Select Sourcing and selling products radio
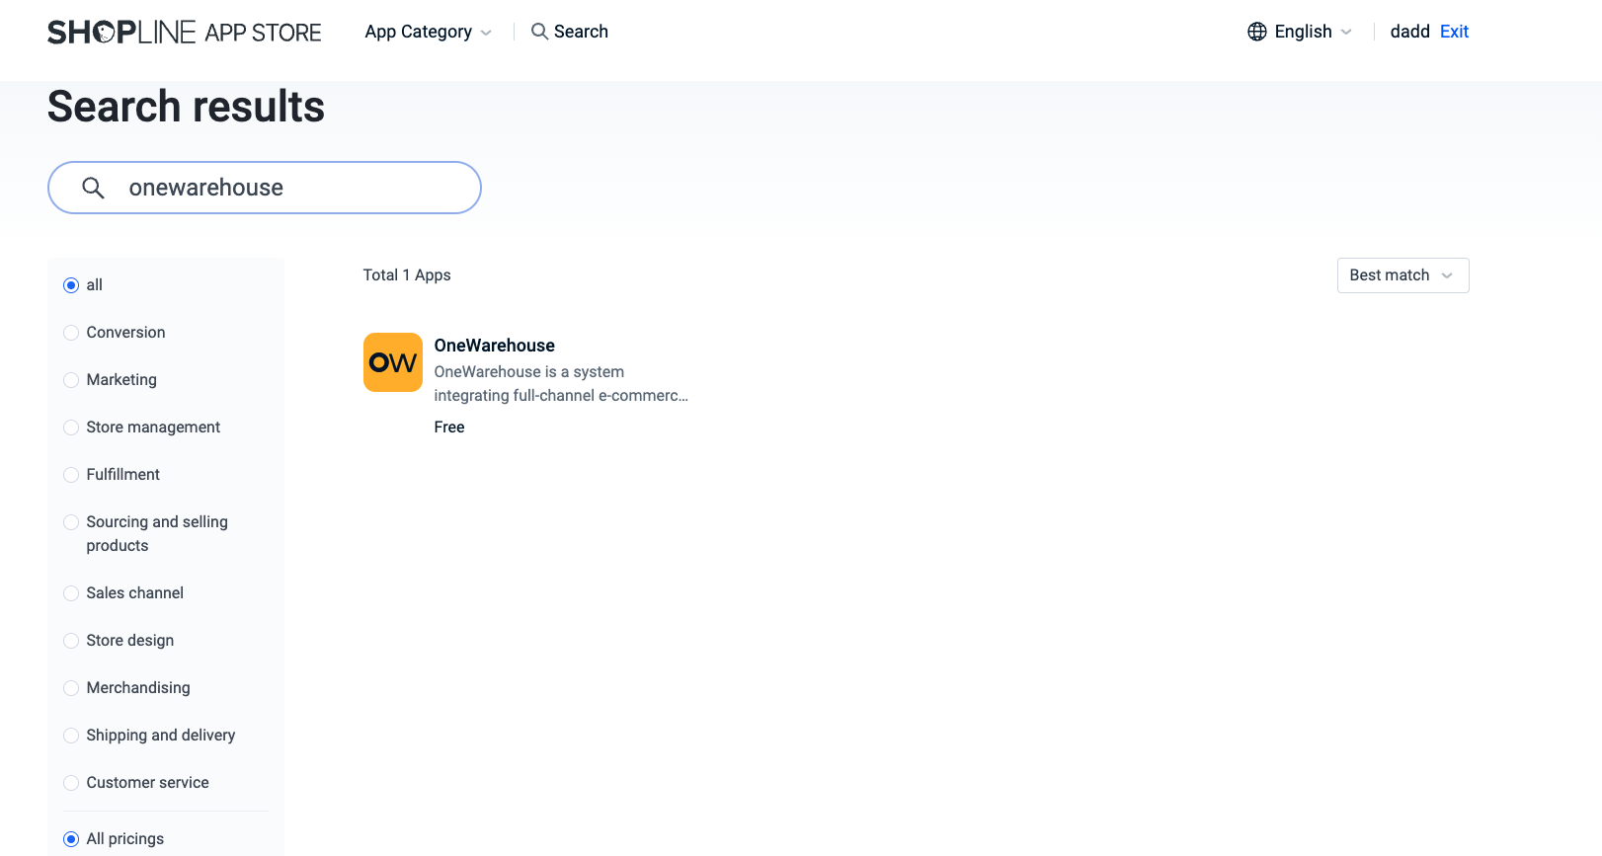1602x856 pixels. click(x=71, y=522)
